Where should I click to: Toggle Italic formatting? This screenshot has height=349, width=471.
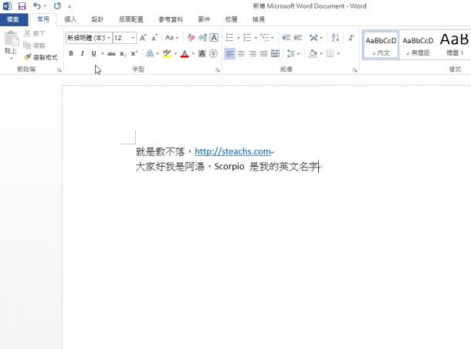pos(82,53)
